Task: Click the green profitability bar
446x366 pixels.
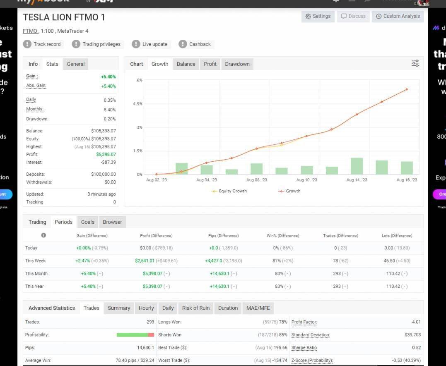Action: click(132, 335)
